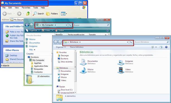Image resolution: width=171 pixels, height=103 pixels.
Task: Sort by Fecha modificación column header
Action: pyautogui.click(x=76, y=34)
